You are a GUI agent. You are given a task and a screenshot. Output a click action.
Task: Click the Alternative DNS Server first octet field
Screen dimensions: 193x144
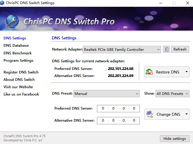click(x=103, y=120)
